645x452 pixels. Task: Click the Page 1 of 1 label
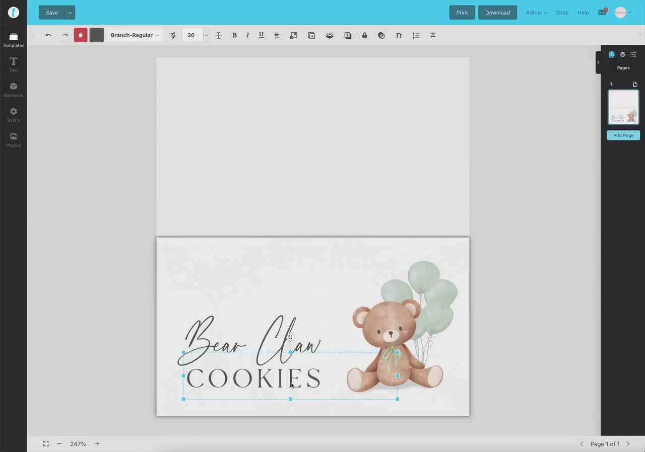605,444
